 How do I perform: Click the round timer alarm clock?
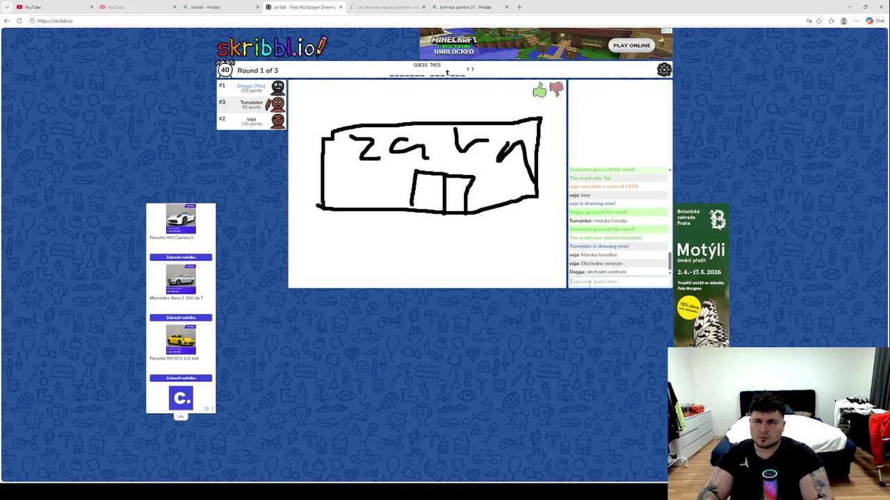[225, 69]
